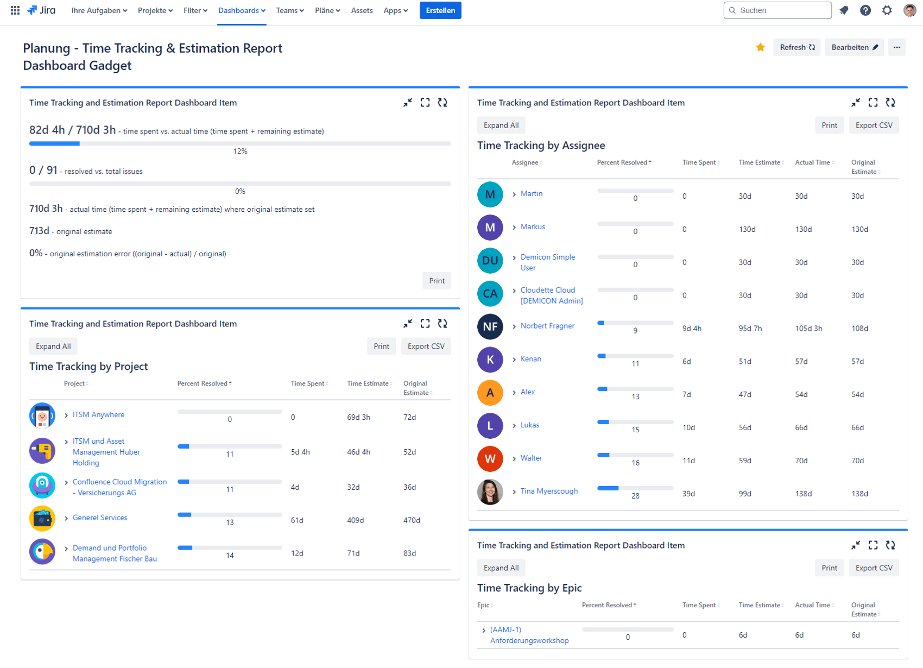Minimize the Time Tracking by Assignee gadget
This screenshot has height=668, width=923.
(856, 103)
